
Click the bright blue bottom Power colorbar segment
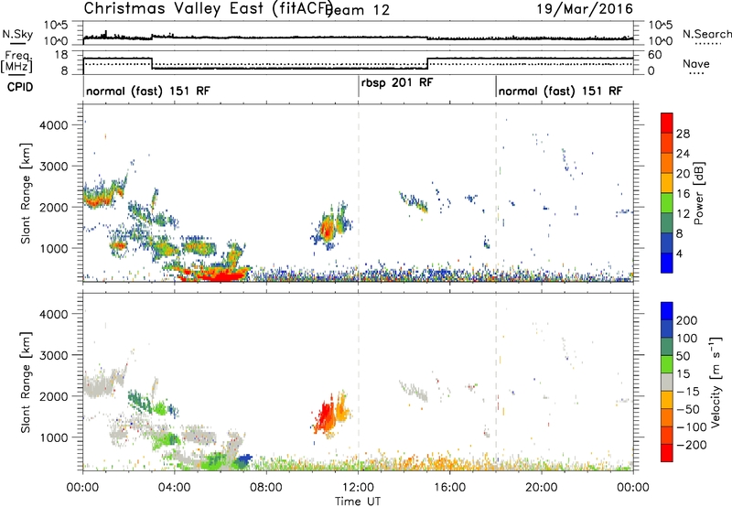pos(667,263)
